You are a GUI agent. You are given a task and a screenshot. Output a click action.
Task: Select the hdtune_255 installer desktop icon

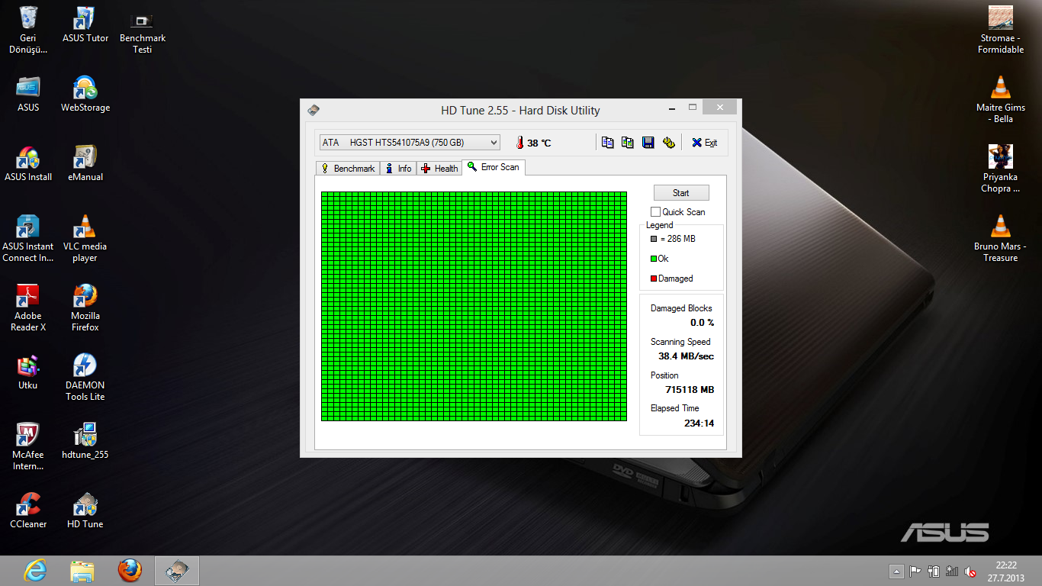tap(85, 441)
